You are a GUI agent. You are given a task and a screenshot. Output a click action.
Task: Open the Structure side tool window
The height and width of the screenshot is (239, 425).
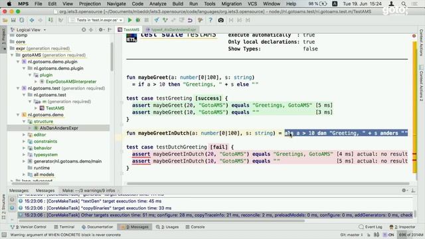tap(3, 206)
